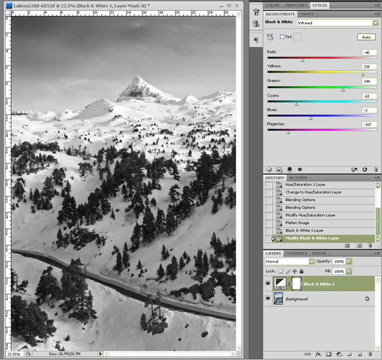Reset adjustment to defaults icon
Viewport: 382px width, 360px height.
point(365,169)
